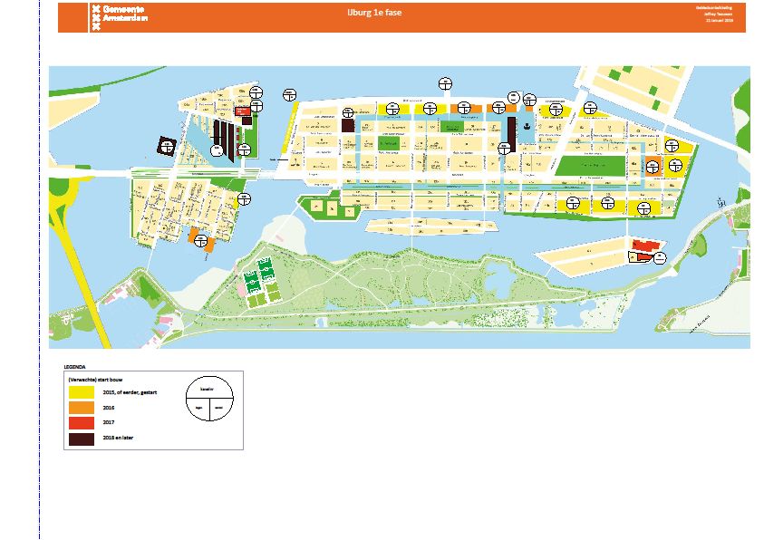Click the legend's divided circle symbol

point(210,400)
